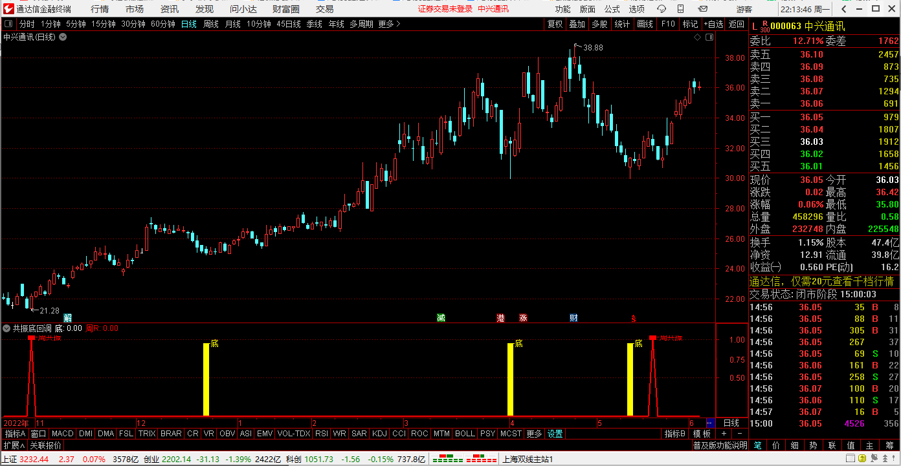Click the red-green market breadth indicator
The height and width of the screenshot is (466, 901).
pos(464,459)
